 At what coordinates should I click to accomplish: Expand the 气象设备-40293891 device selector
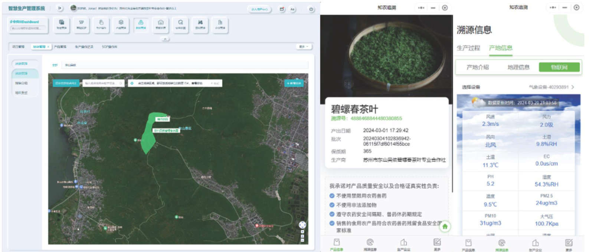coord(551,87)
